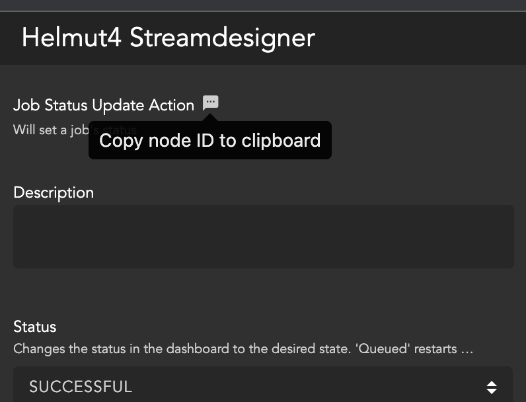Click the Status field label

(x=35, y=327)
